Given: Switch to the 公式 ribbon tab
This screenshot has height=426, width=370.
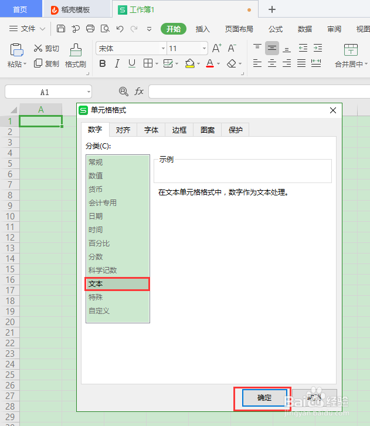Looking at the screenshot, I should 276,29.
